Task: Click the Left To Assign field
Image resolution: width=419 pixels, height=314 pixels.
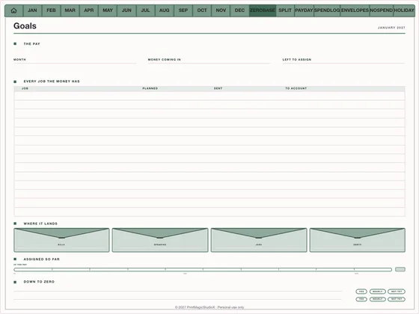Action: click(343, 61)
